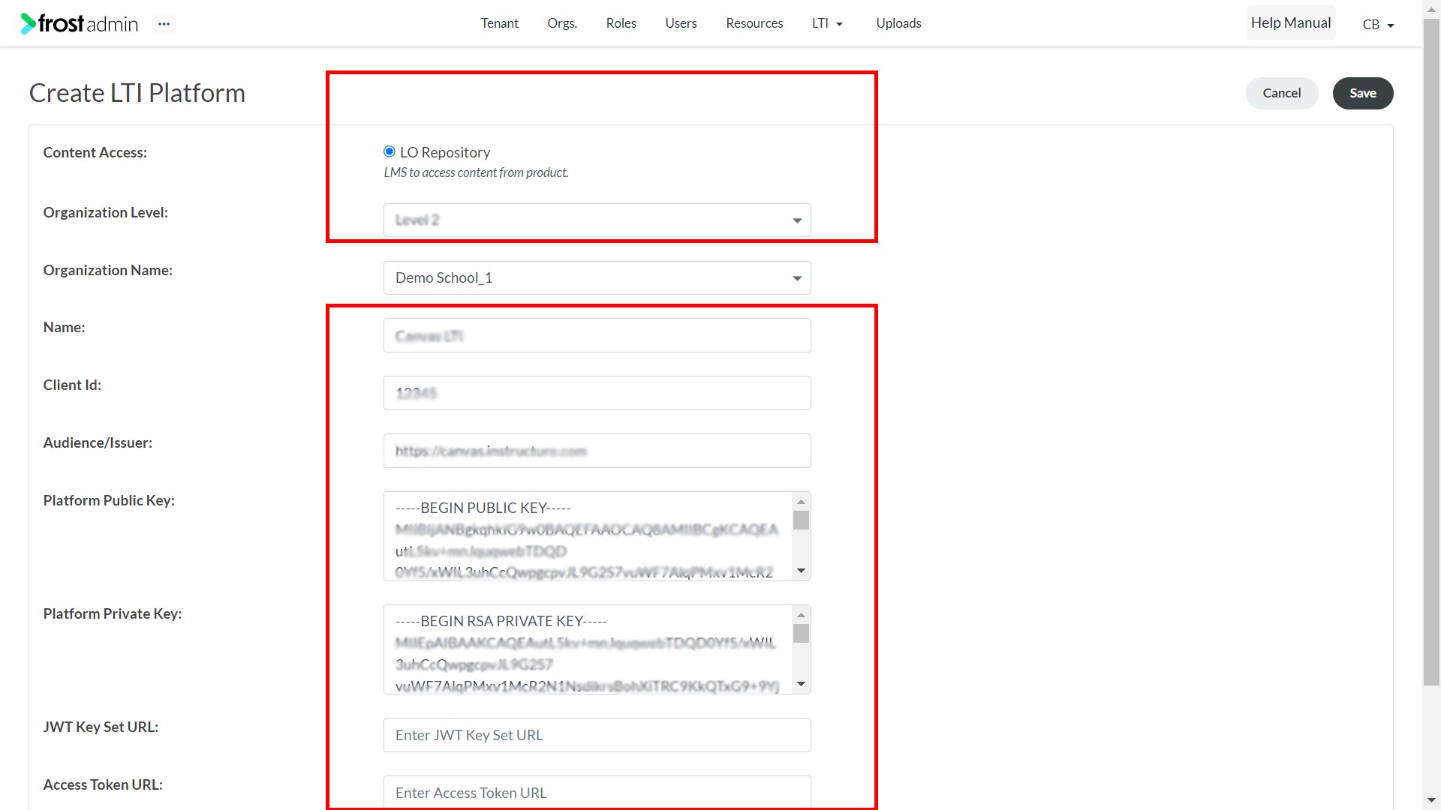Click the frost admin logo

pyautogui.click(x=80, y=24)
